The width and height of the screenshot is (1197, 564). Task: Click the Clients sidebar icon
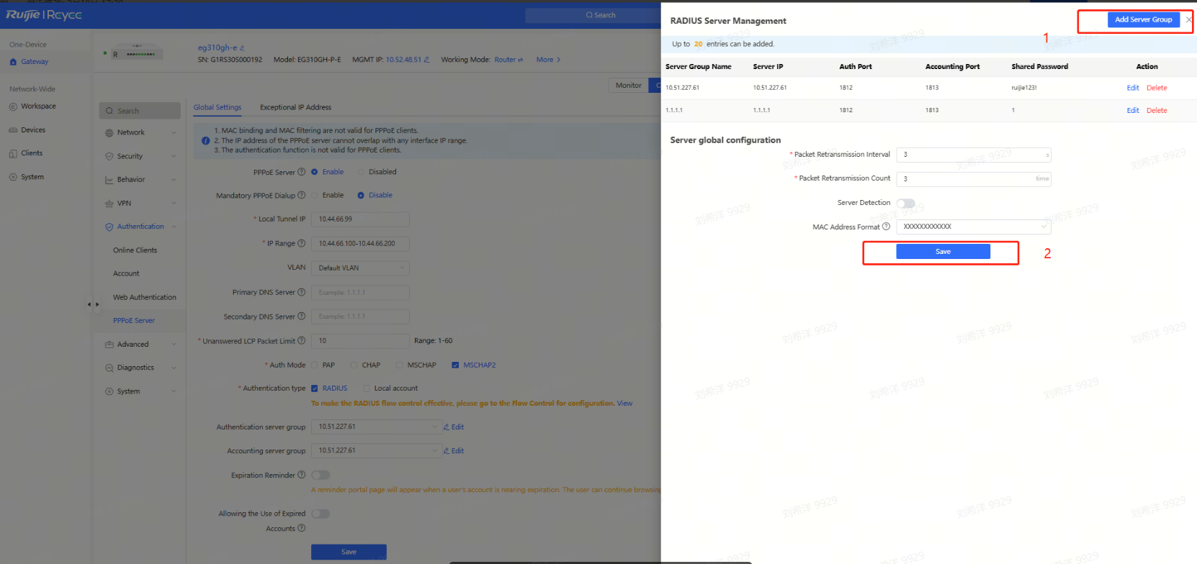click(13, 153)
